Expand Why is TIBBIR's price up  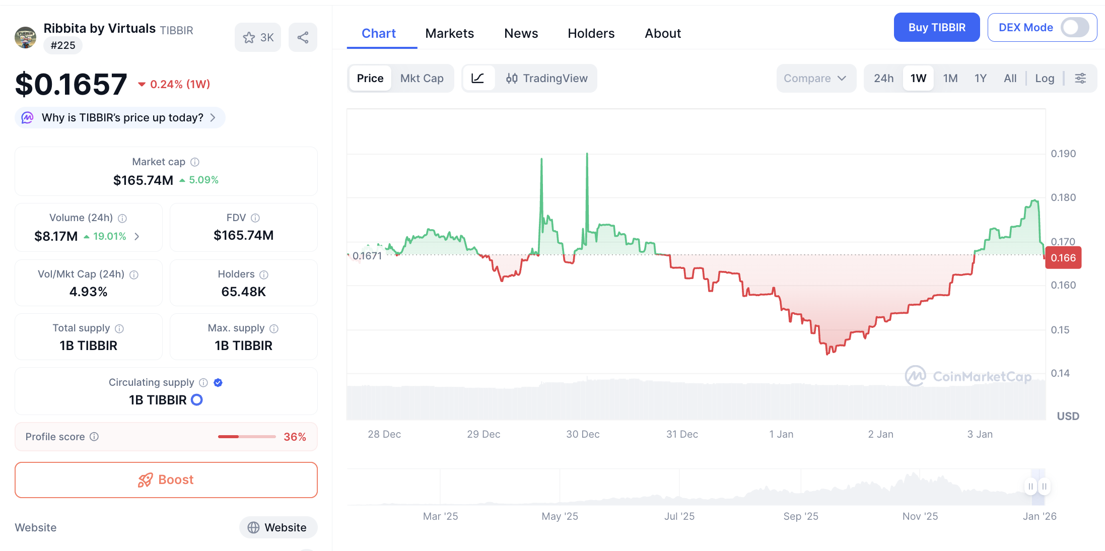pos(121,118)
